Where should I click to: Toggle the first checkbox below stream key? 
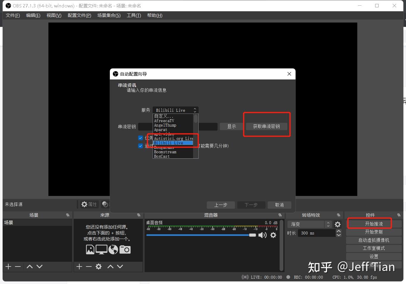[x=140, y=138]
